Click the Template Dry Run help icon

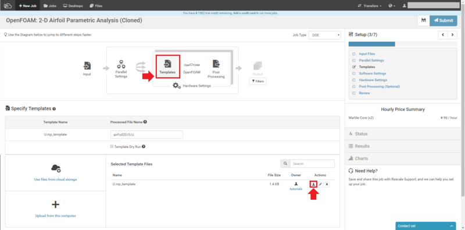click(144, 146)
